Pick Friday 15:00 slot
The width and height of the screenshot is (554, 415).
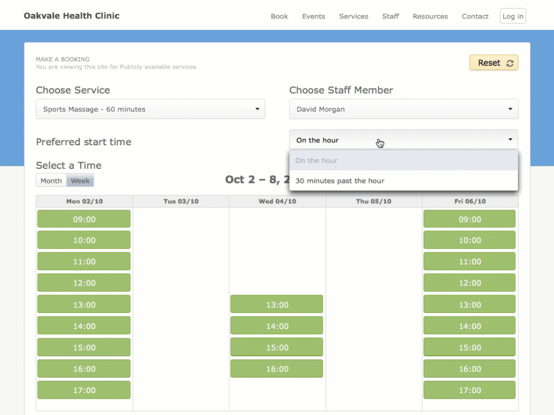point(470,347)
